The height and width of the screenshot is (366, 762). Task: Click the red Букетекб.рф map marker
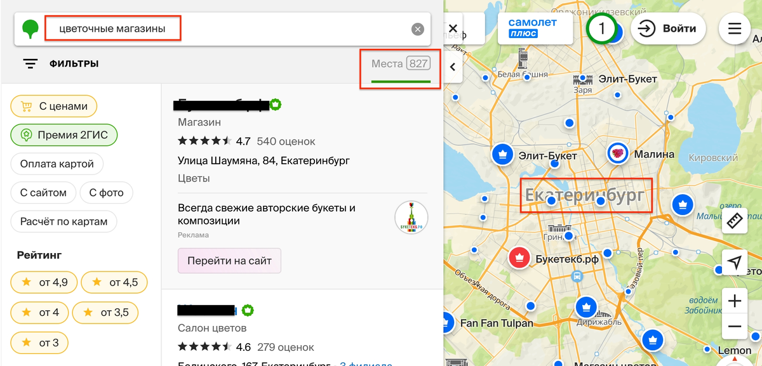point(519,257)
